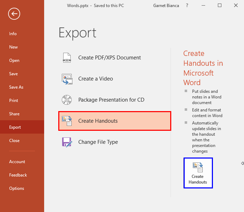Choose Save in the sidebar
This screenshot has height=212, width=244.
13,74
